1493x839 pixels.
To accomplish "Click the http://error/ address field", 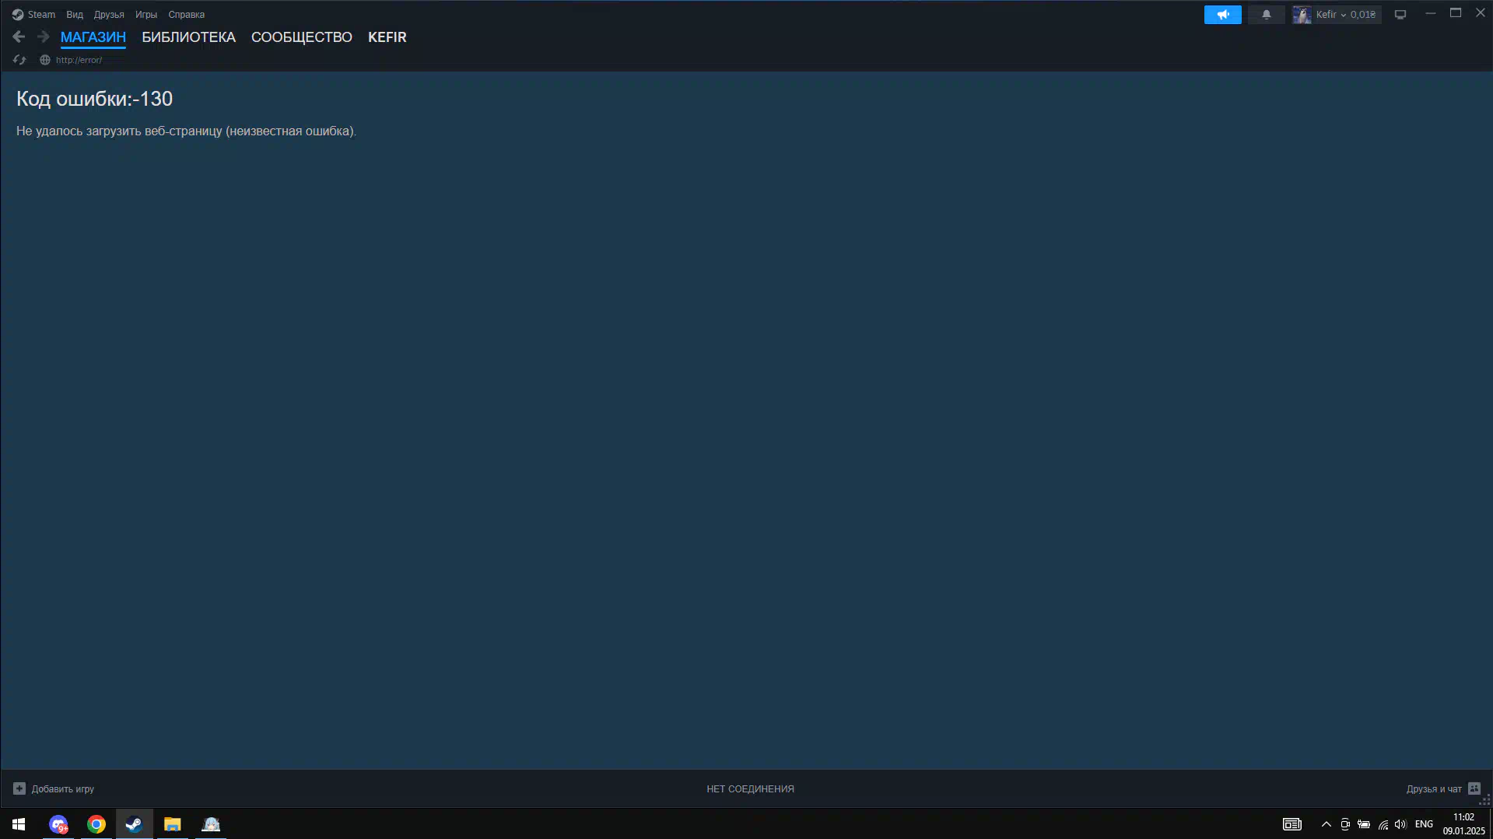I will tap(79, 60).
